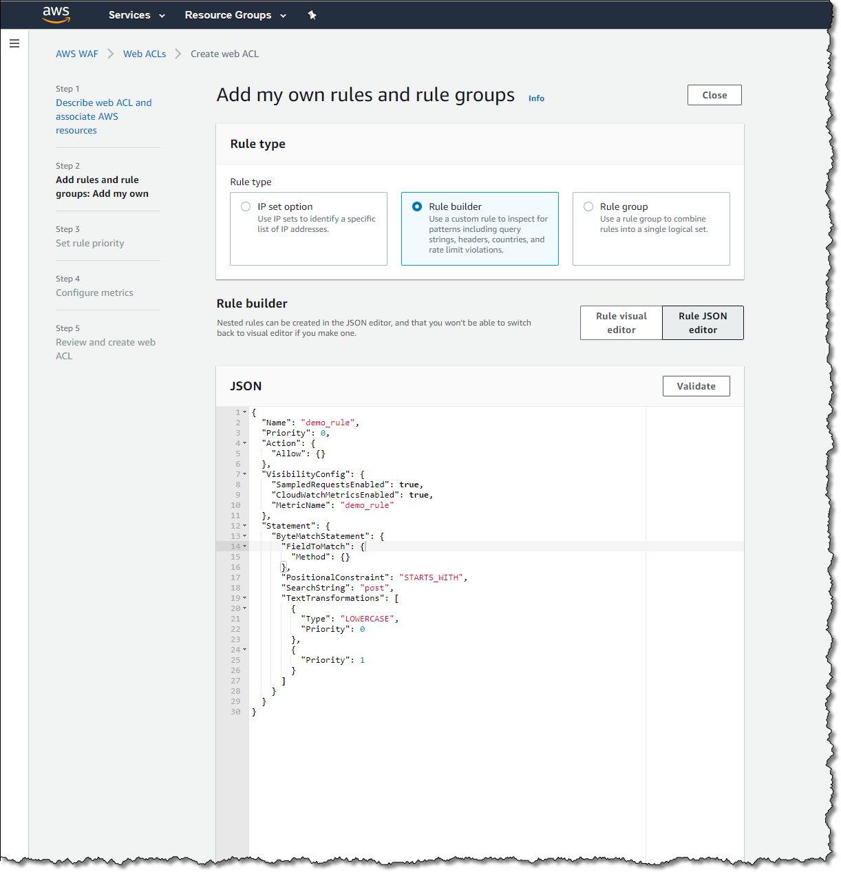The width and height of the screenshot is (841, 872).
Task: Collapse VisibilityConfig fold on line 7
Action: point(244,474)
